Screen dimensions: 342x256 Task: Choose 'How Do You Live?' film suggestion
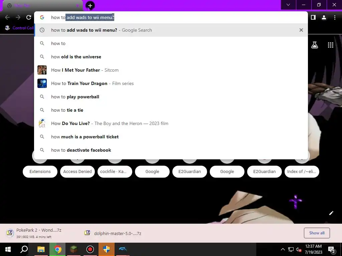[x=171, y=123]
